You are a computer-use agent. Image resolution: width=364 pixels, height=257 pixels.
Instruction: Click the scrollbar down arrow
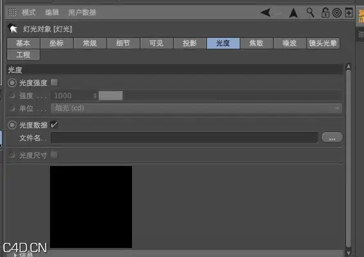click(x=349, y=253)
